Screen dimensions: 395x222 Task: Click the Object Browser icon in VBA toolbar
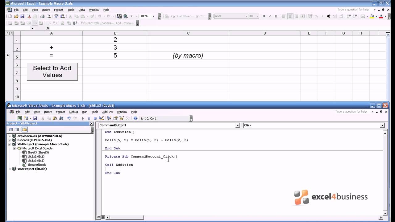coord(121,118)
